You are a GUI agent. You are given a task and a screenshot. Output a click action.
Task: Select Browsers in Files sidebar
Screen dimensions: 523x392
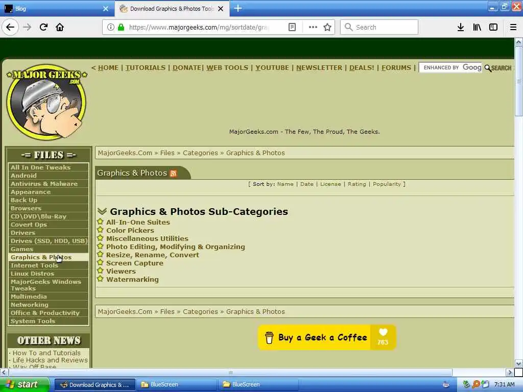(x=49, y=208)
